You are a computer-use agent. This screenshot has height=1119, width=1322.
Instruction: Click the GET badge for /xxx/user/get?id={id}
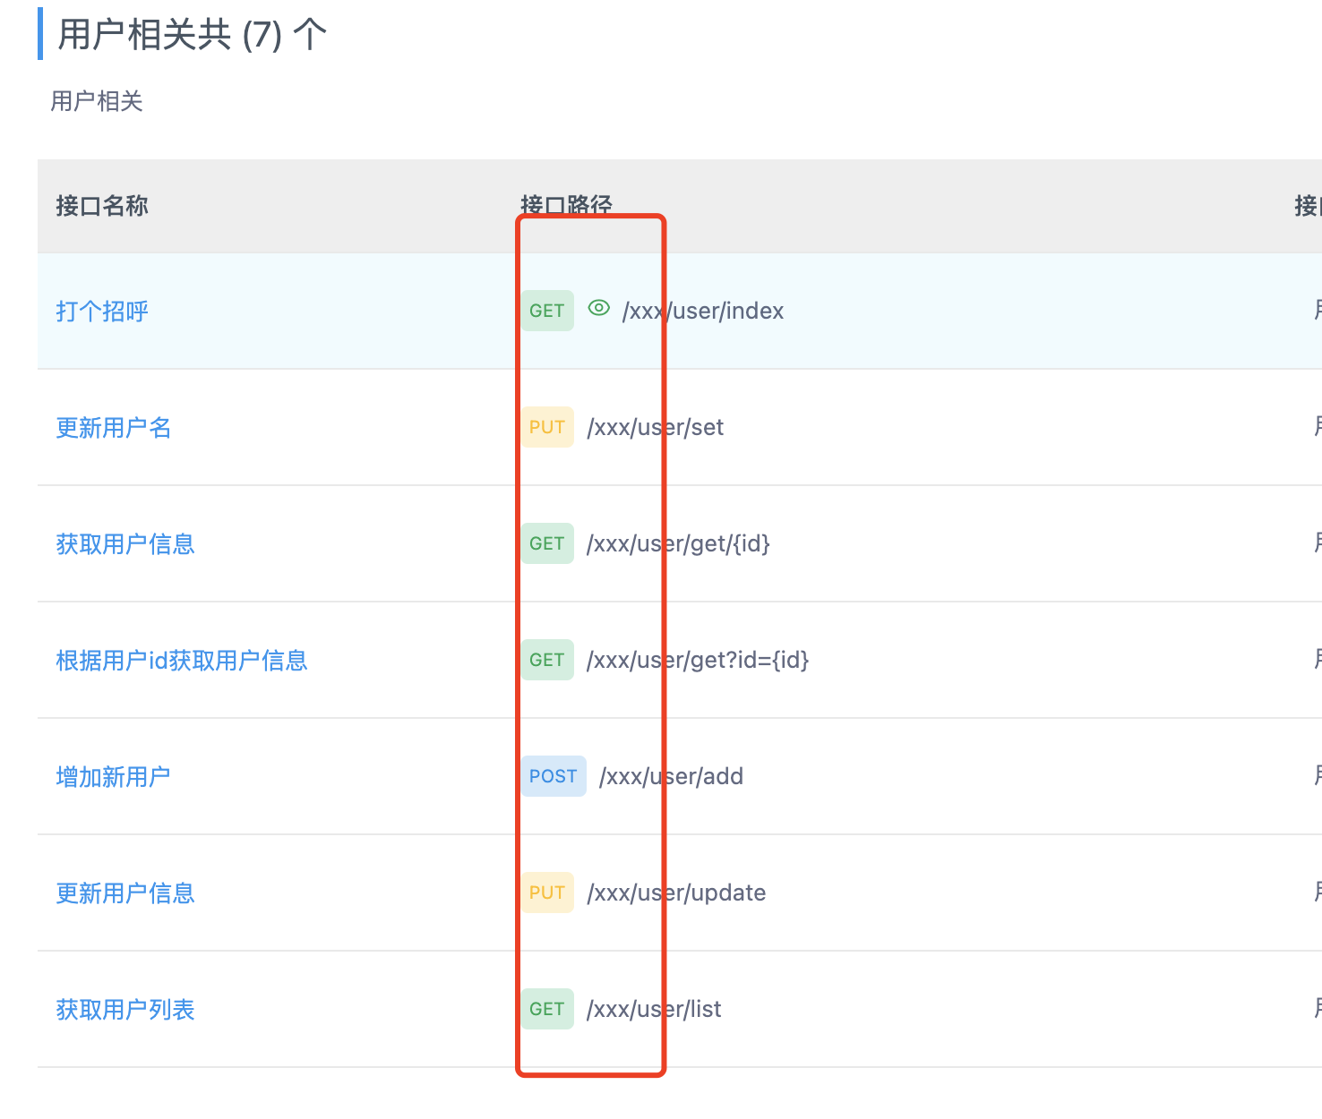coord(546,660)
